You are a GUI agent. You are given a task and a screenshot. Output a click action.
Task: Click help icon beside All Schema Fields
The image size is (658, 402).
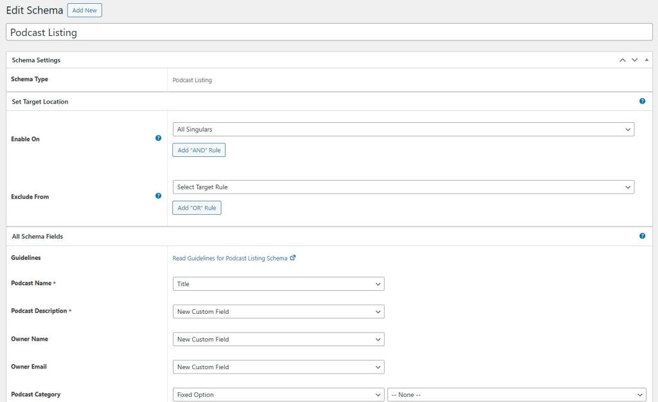pos(642,236)
